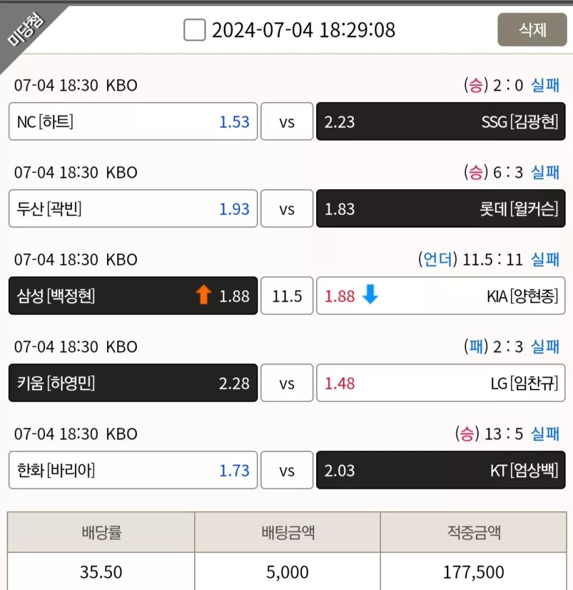Image resolution: width=573 pixels, height=590 pixels.
Task: Pick the 삼성 [백정현] over 1.88 option
Action: click(x=133, y=296)
